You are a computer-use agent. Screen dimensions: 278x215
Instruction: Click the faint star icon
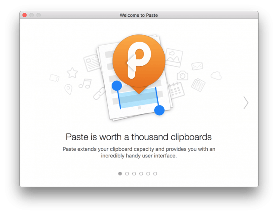[x=72, y=73]
